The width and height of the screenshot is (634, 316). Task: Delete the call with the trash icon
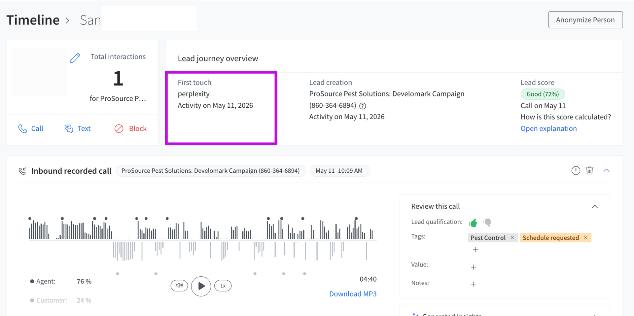[589, 170]
